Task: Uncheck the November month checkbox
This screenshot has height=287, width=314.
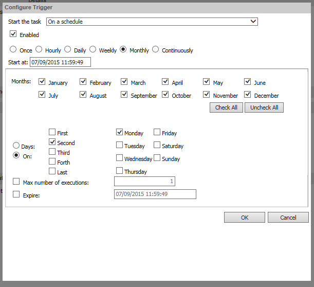Action: [206, 95]
